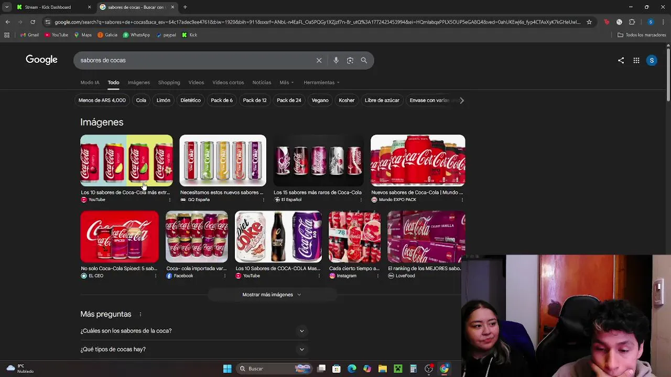Open the Herramientas dropdown

[321, 82]
